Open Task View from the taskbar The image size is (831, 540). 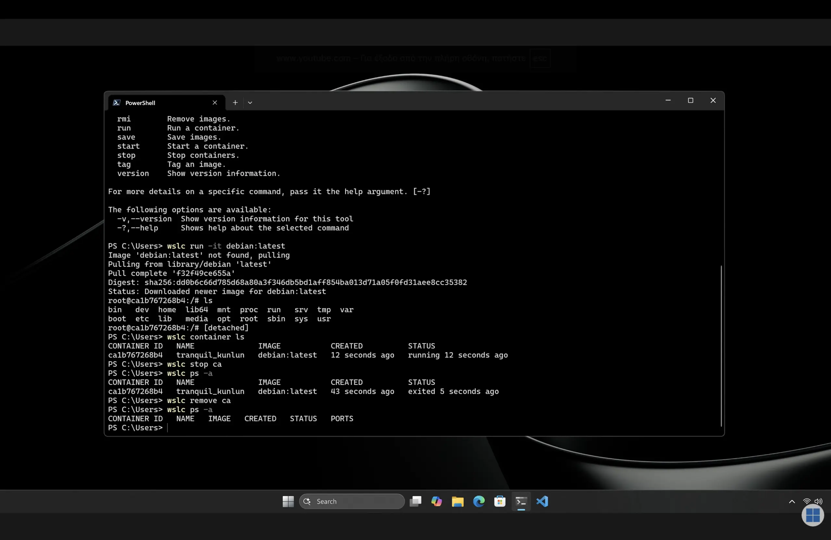415,501
